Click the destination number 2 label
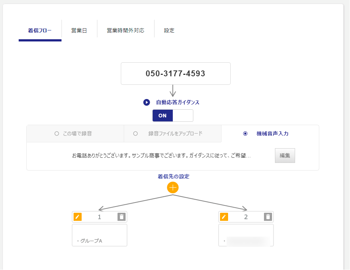This screenshot has width=350, height=270. point(246,217)
